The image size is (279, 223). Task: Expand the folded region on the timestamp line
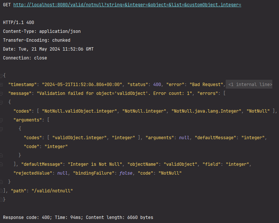[1, 85]
